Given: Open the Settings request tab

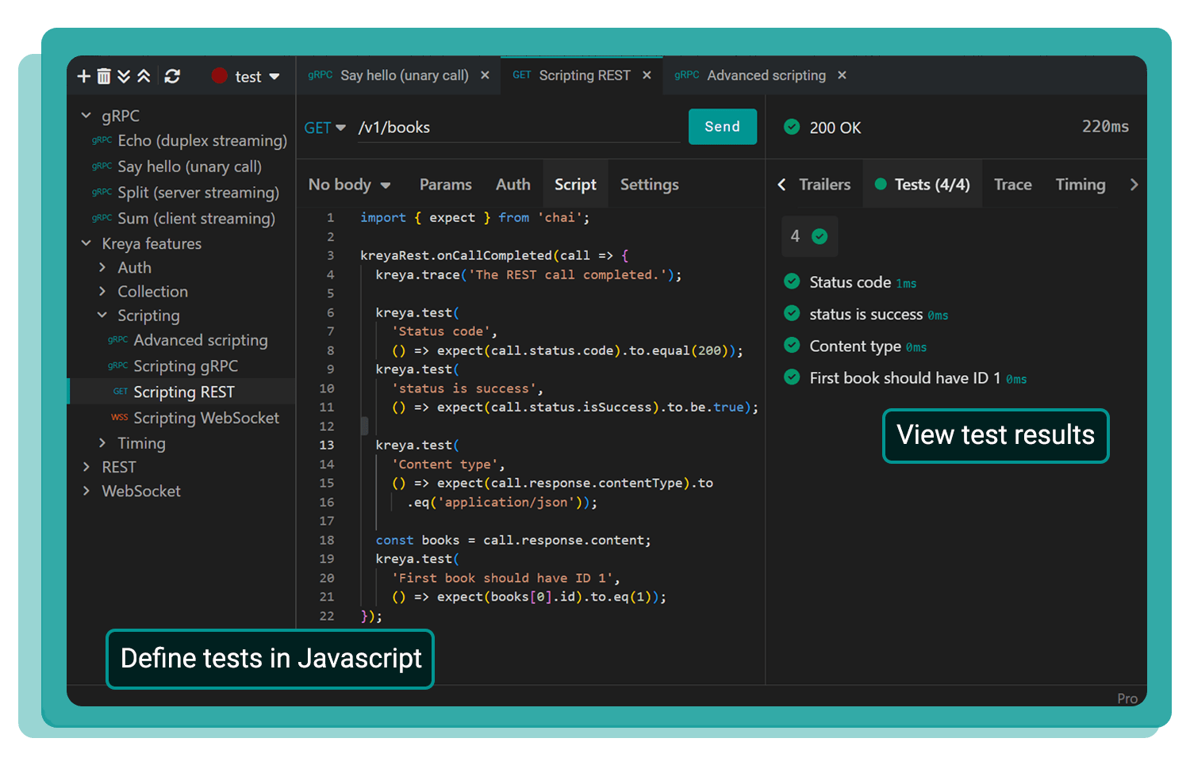Looking at the screenshot, I should click(x=650, y=185).
